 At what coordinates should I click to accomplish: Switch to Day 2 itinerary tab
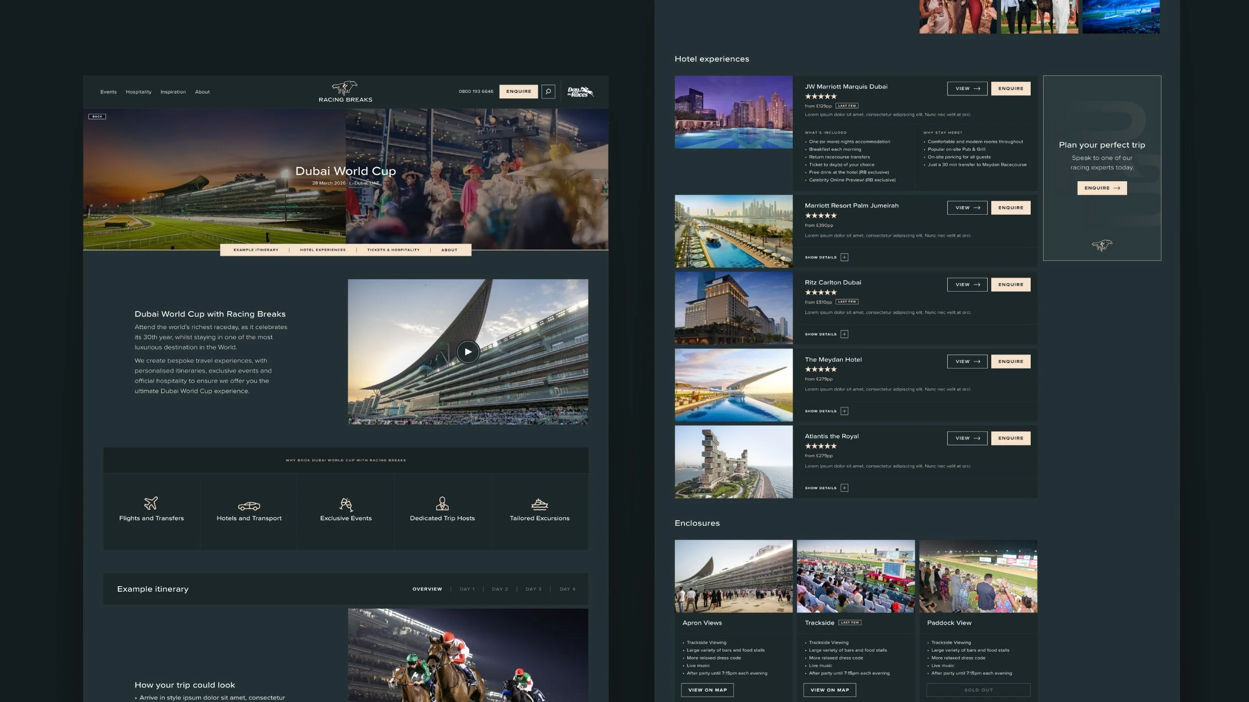[500, 589]
